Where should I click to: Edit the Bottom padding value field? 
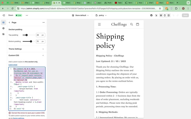coord(41,41)
